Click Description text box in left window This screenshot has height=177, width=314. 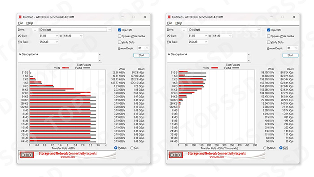pyautogui.click(x=58, y=58)
